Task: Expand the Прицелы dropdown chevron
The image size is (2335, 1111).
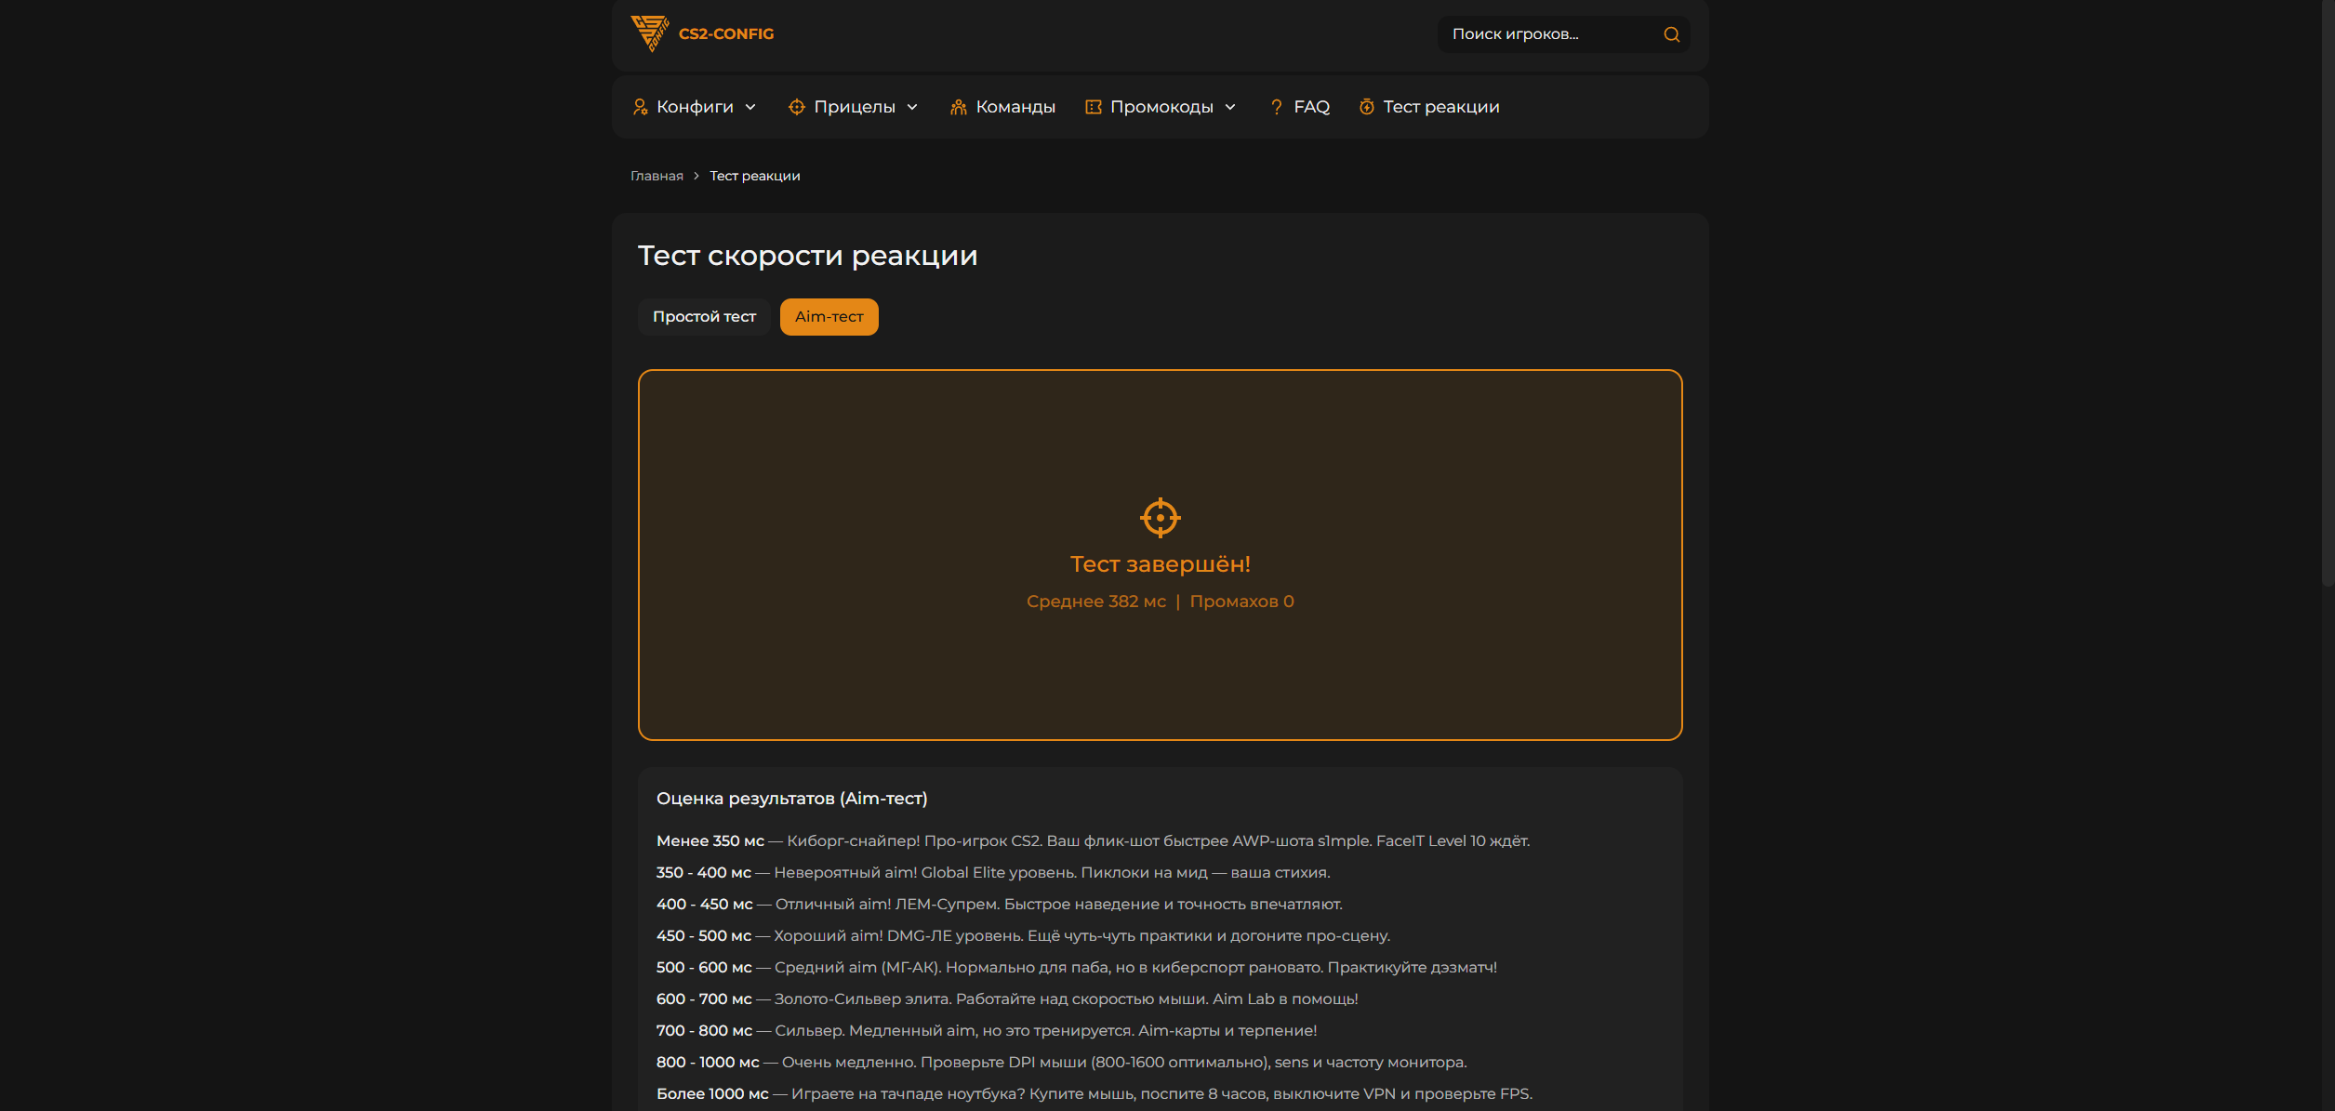Action: (x=912, y=107)
